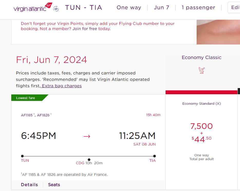Click the red bar under Economy Classic
This screenshot has width=240, height=191.
point(201,92)
